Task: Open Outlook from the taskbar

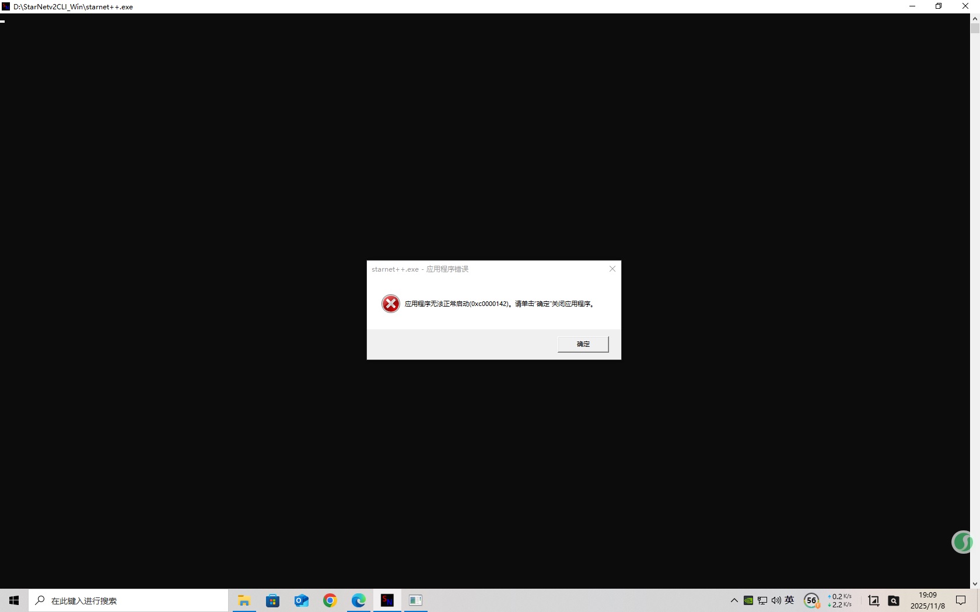Action: 301,600
